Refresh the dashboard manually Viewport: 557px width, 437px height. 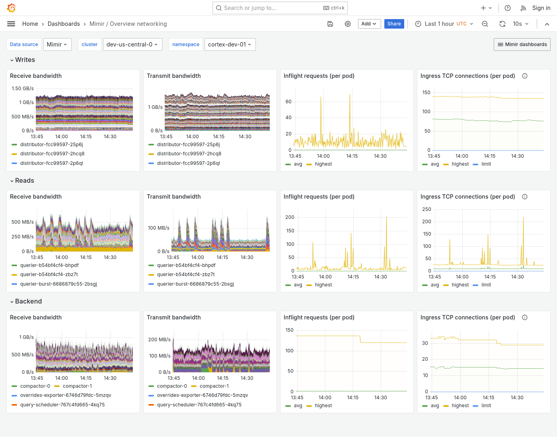(502, 24)
